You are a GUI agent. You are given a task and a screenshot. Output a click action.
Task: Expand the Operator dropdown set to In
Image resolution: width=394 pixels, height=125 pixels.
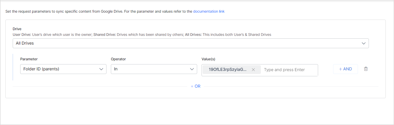pyautogui.click(x=150, y=69)
